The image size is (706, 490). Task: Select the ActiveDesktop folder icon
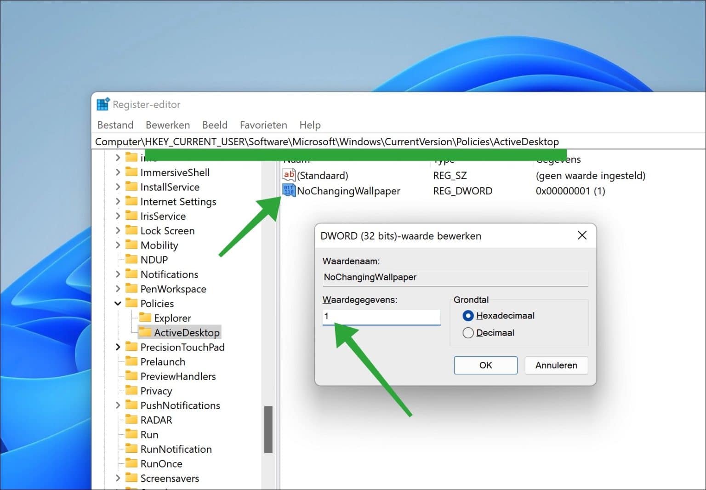click(145, 332)
